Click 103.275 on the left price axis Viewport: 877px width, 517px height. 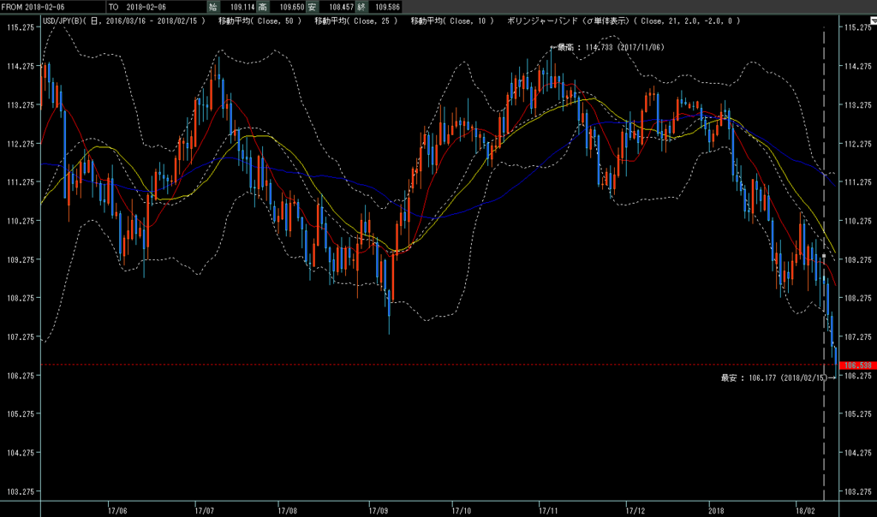tap(21, 491)
